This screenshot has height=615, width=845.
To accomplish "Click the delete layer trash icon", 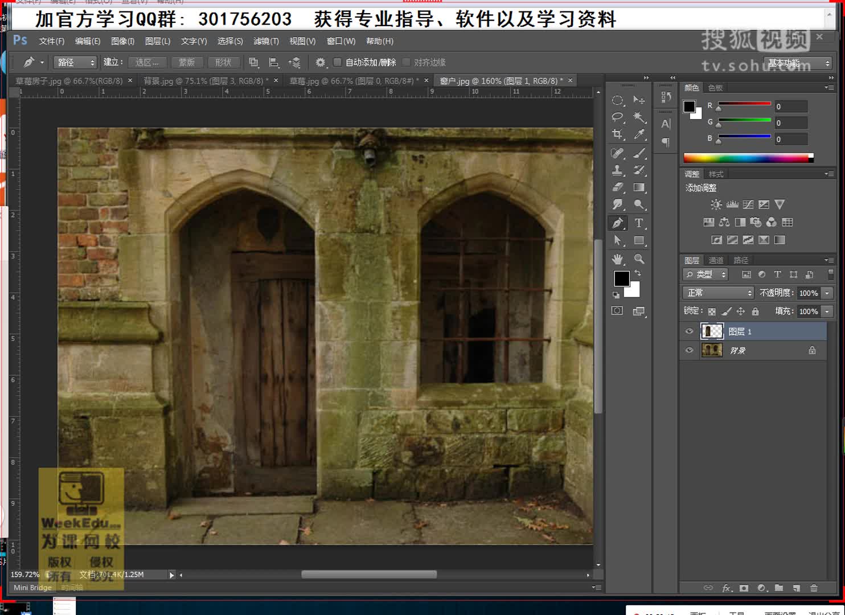I will click(x=814, y=588).
